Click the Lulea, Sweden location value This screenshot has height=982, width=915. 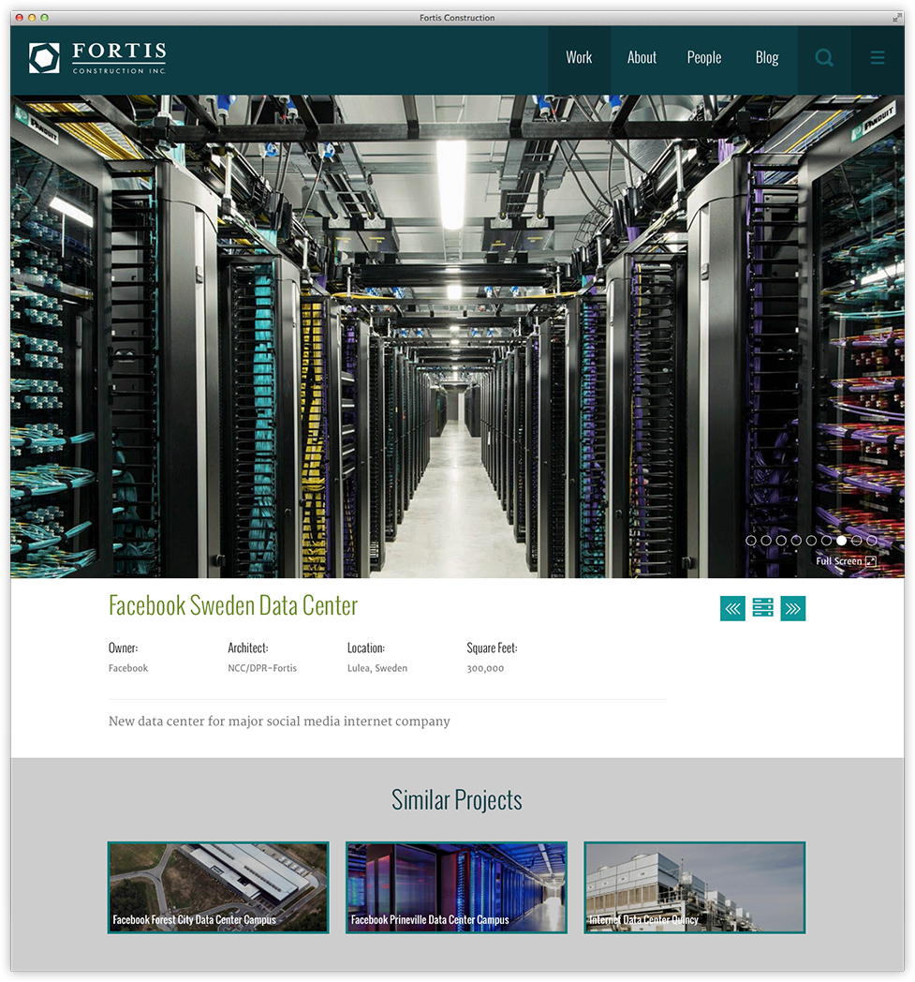pyautogui.click(x=377, y=668)
